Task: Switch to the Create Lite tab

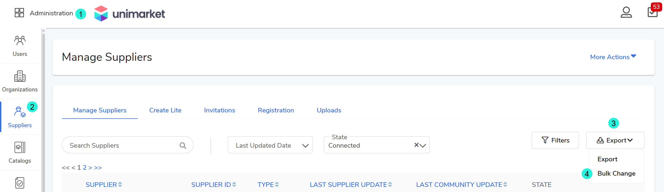Action: pyautogui.click(x=165, y=110)
